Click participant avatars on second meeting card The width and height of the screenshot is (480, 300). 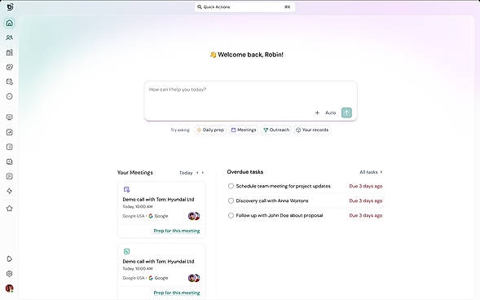[x=194, y=278]
